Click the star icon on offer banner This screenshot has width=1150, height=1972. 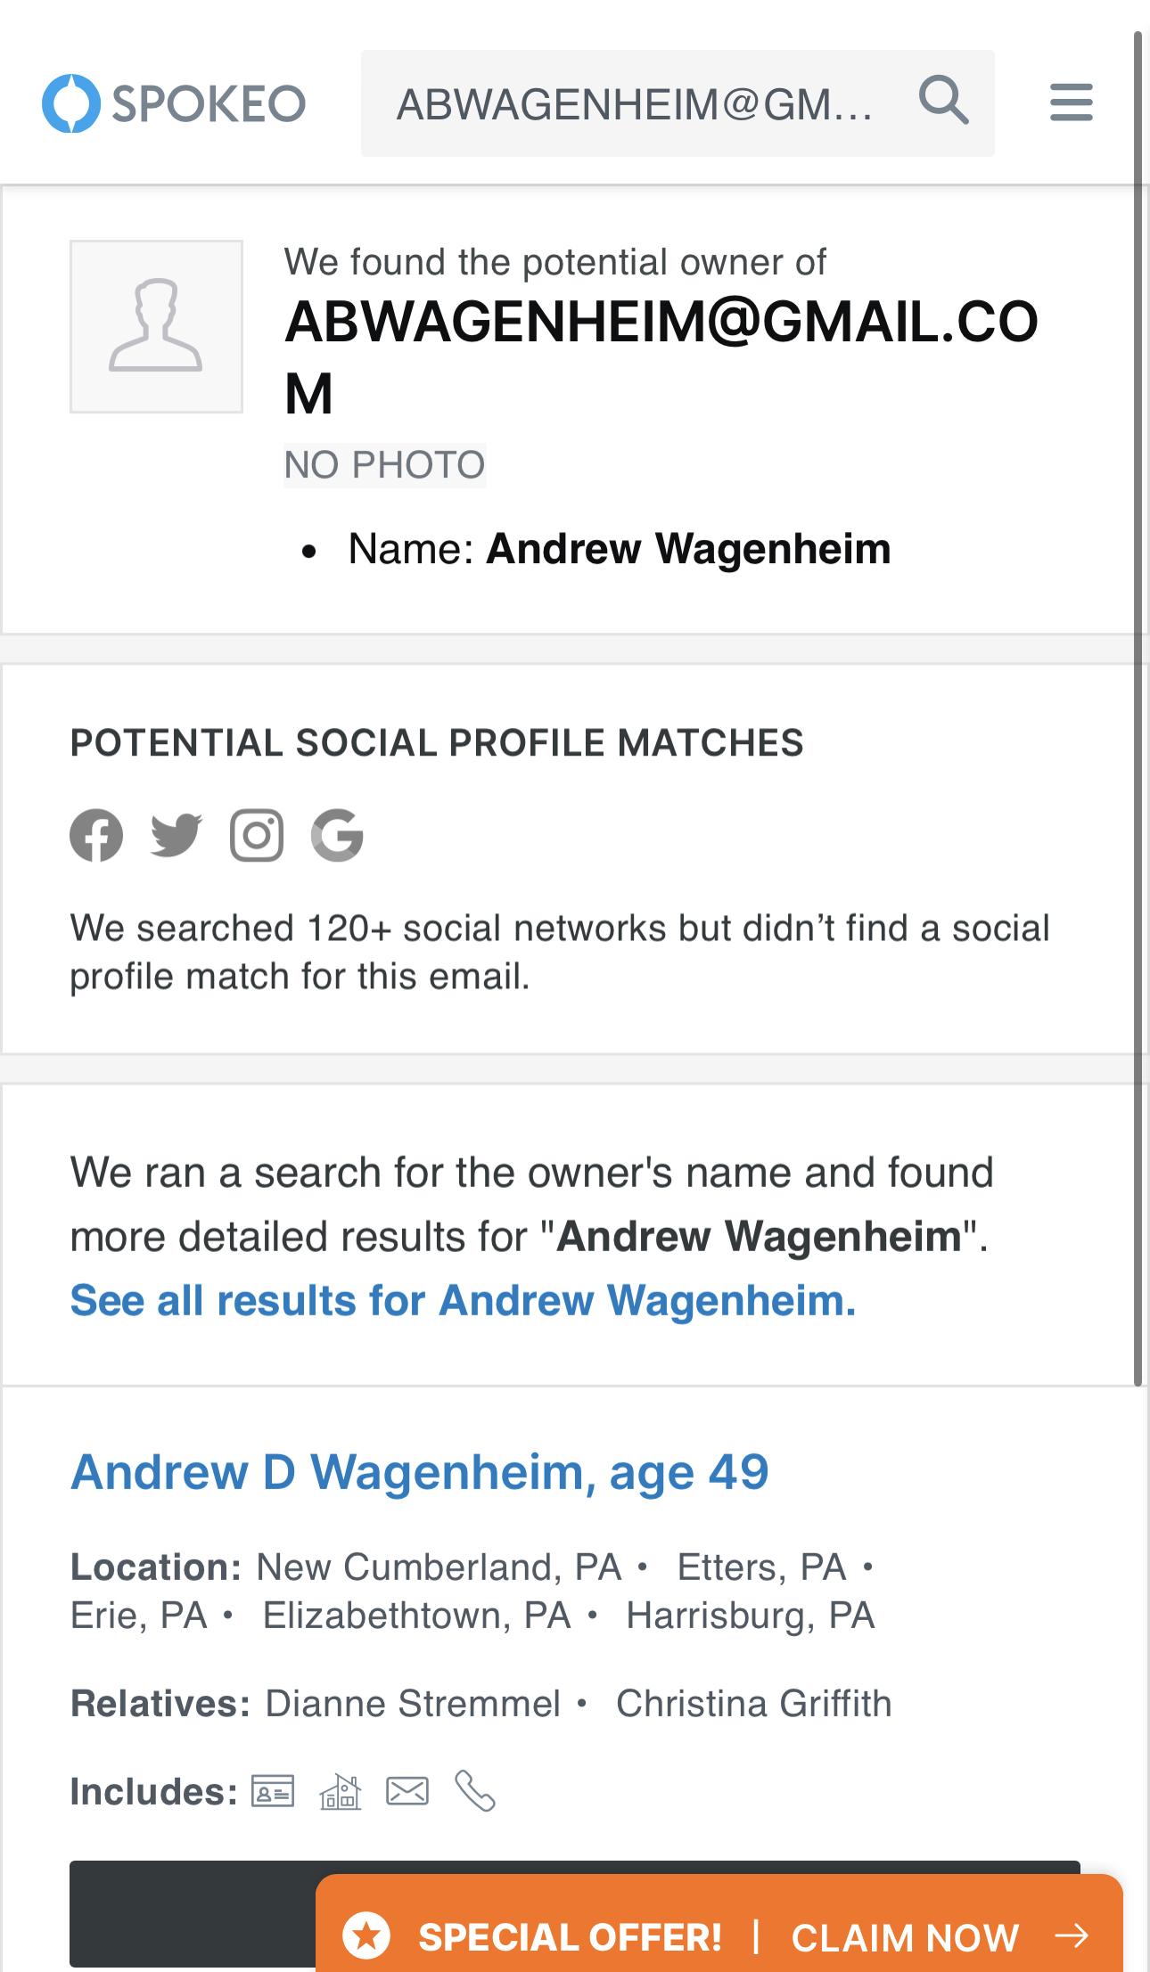pyautogui.click(x=366, y=1936)
